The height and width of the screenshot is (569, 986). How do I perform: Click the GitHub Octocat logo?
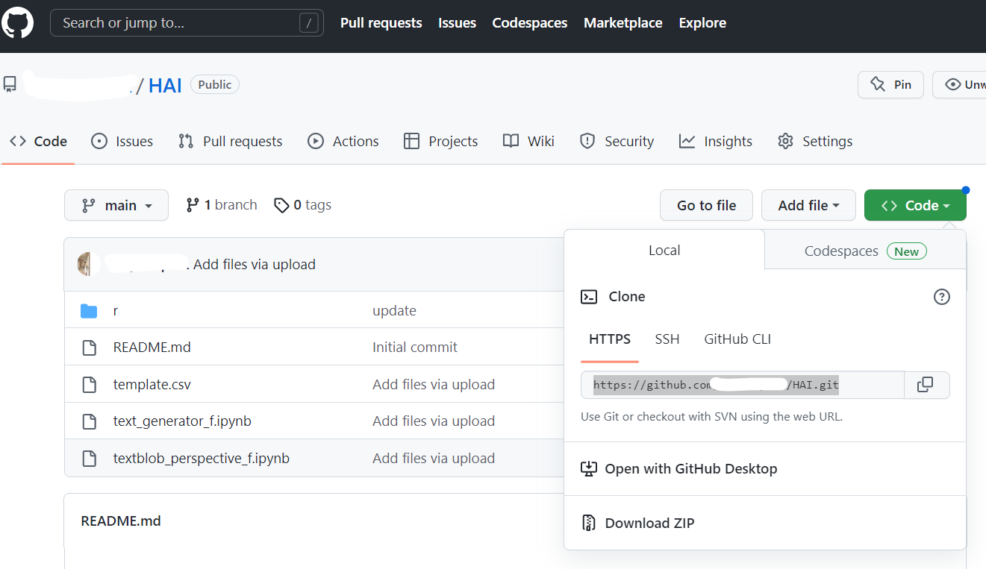click(17, 22)
